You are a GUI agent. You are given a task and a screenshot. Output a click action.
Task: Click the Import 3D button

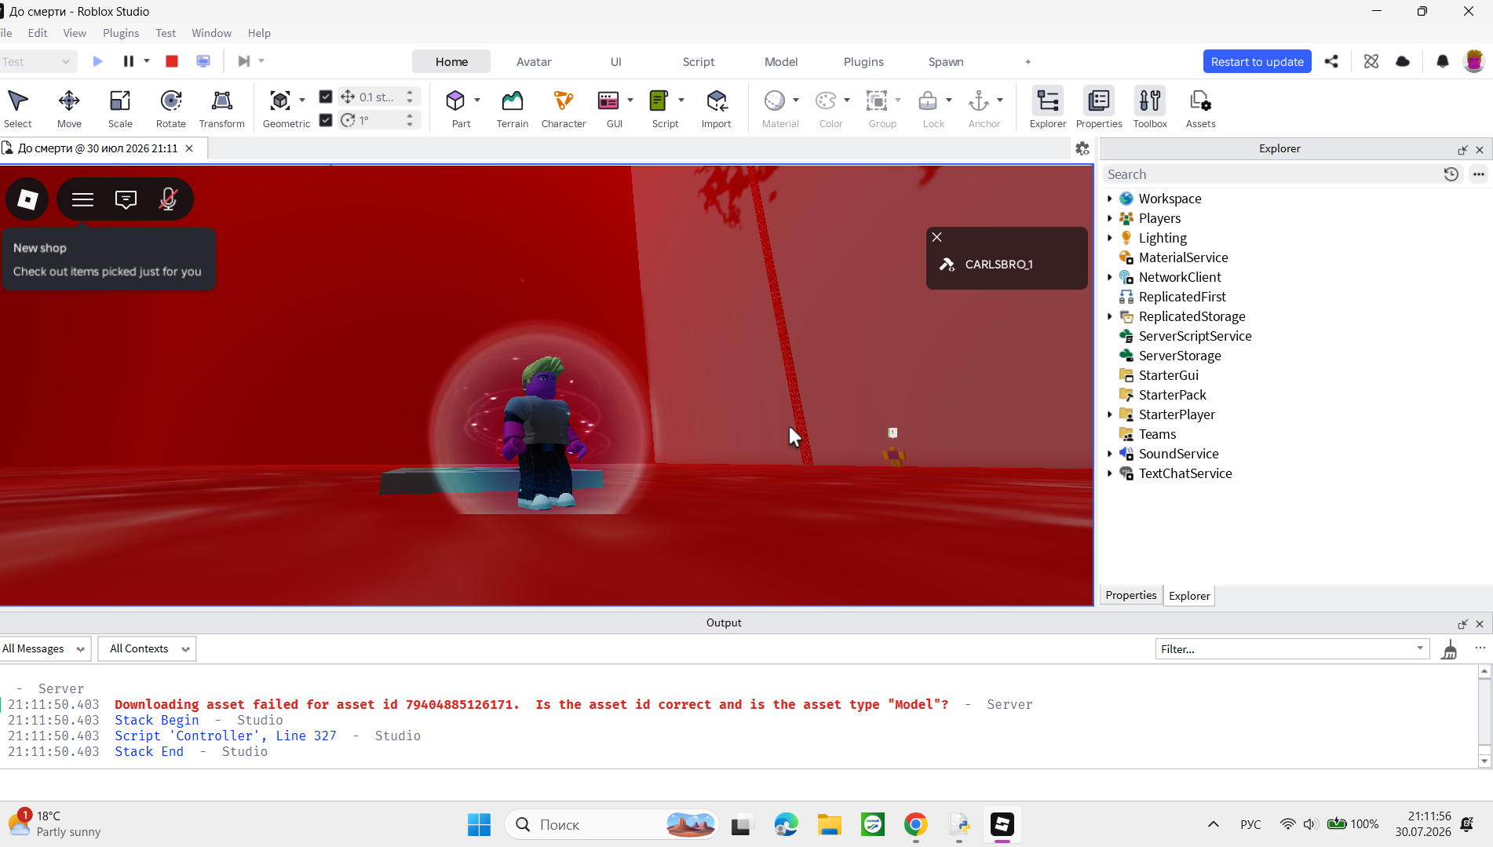(x=717, y=108)
